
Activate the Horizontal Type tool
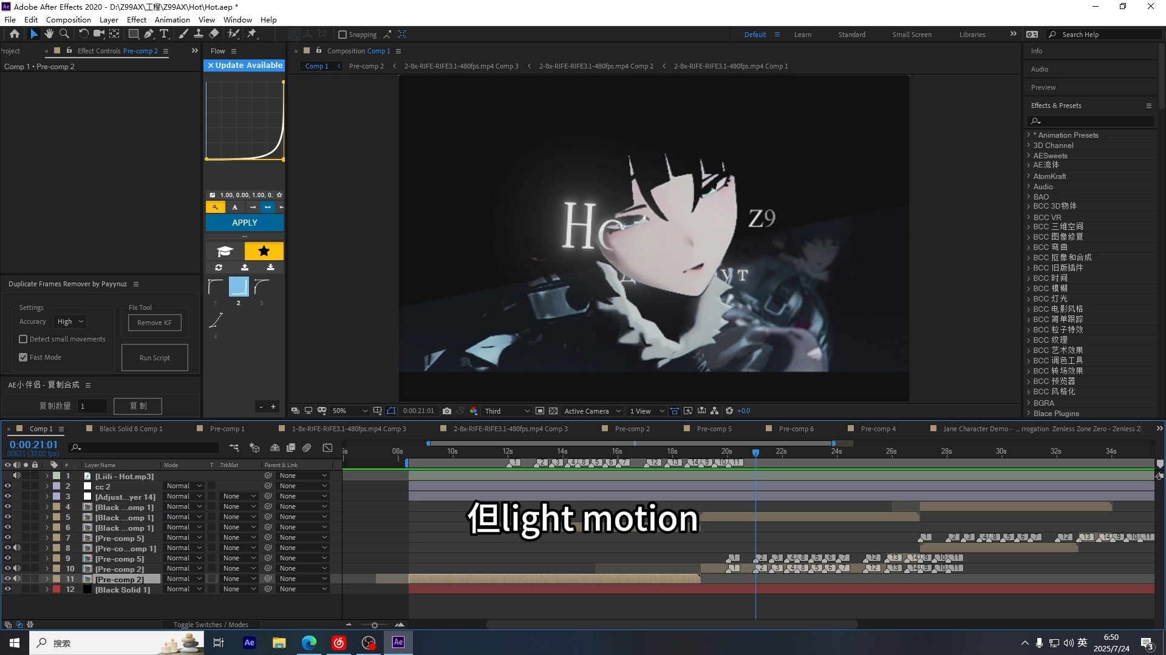coord(164,34)
